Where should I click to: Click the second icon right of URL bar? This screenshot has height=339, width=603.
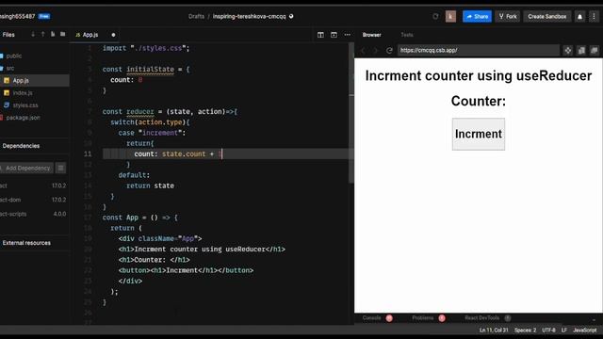tap(581, 50)
